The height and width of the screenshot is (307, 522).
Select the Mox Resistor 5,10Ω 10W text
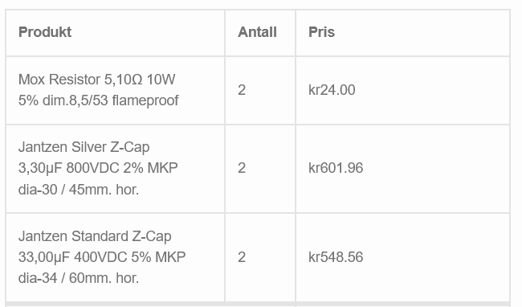click(97, 80)
